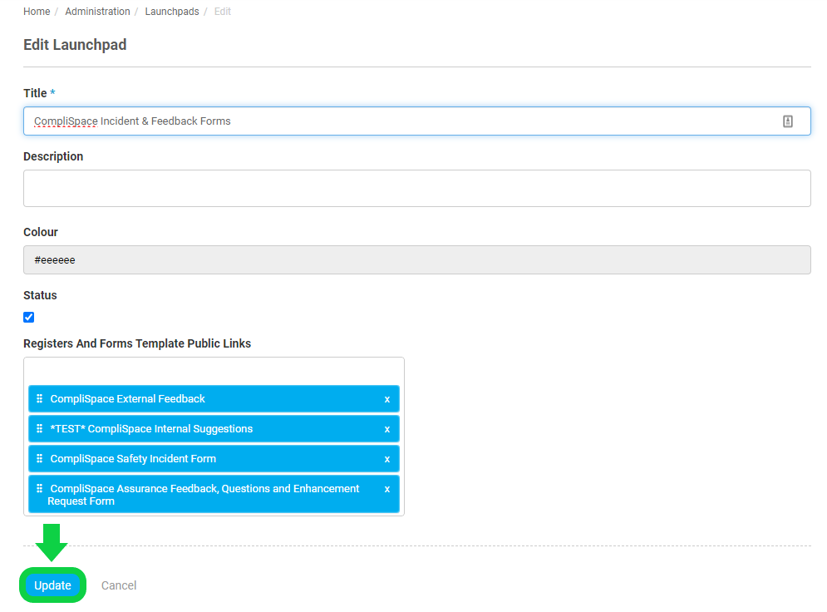The image size is (827, 612).
Task: Toggle the Status checkbox
Action: pos(28,317)
